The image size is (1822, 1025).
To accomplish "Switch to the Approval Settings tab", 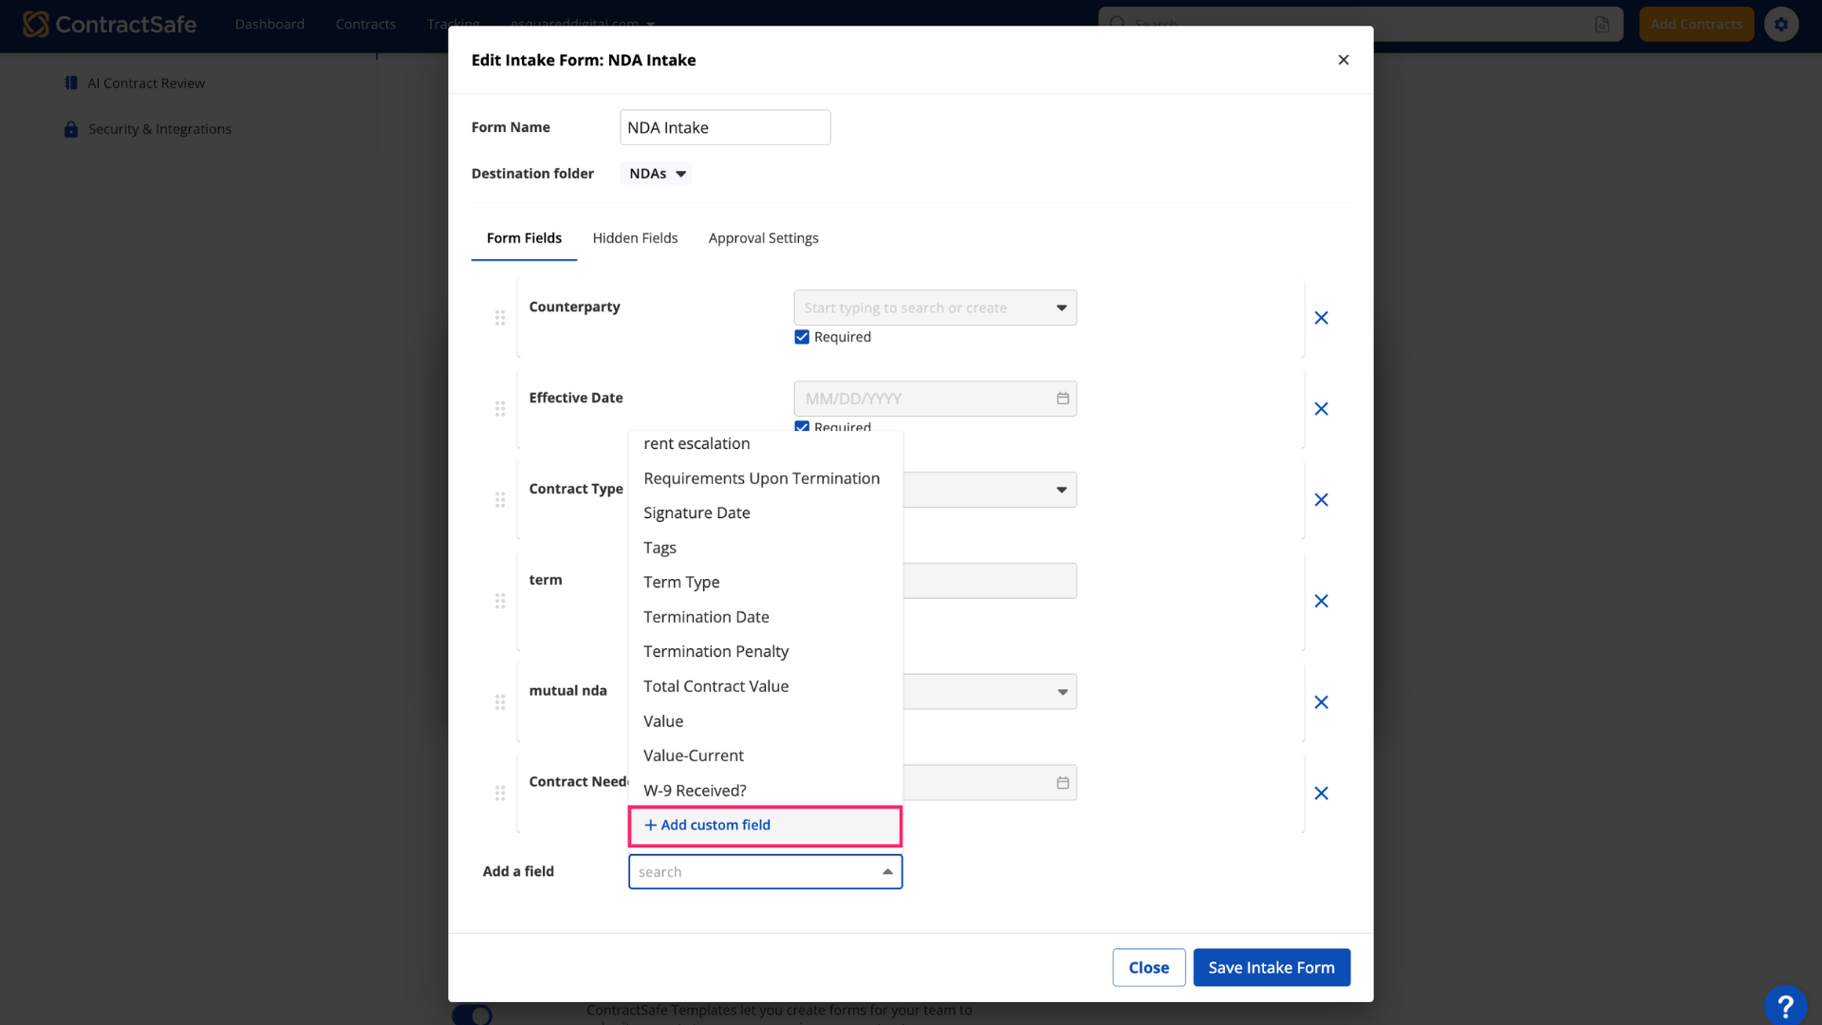I will tap(763, 238).
